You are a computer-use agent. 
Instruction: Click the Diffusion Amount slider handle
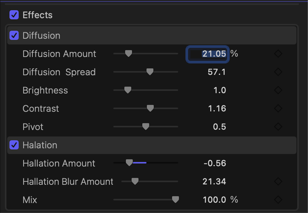(x=129, y=54)
